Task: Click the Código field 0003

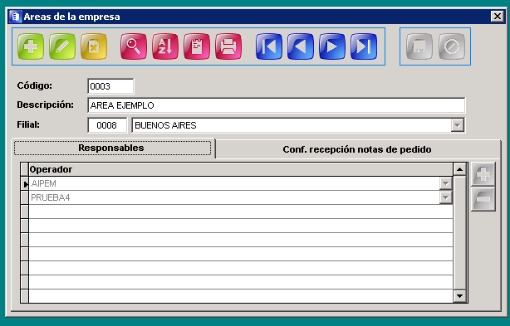Action: [110, 86]
